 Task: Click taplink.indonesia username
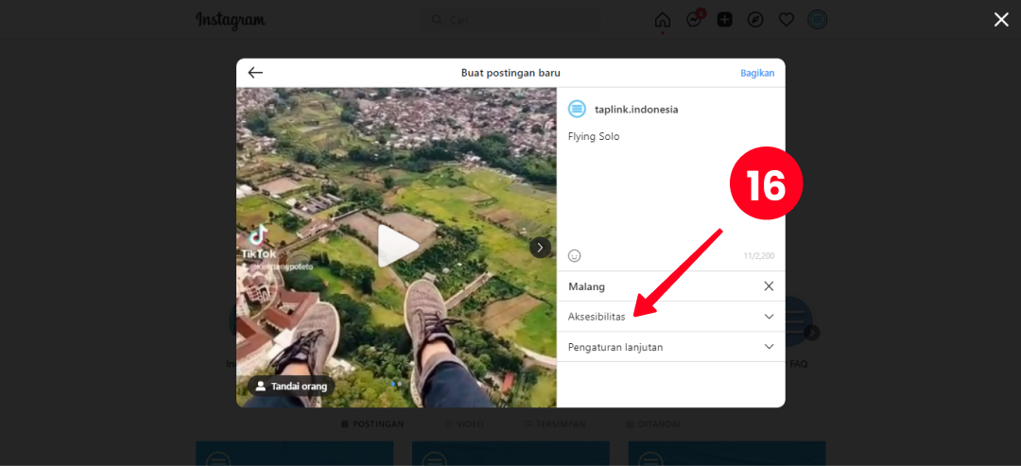tap(636, 110)
